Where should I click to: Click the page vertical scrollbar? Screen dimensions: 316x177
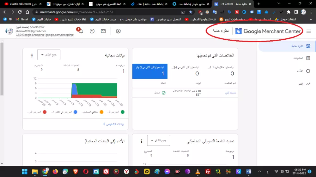tap(2, 69)
